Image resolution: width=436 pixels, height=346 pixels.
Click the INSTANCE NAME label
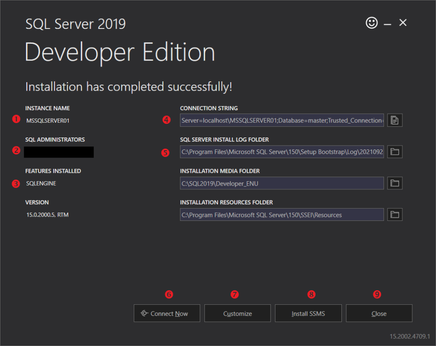coord(48,108)
